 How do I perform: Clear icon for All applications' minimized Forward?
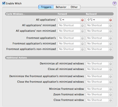(82, 25)
